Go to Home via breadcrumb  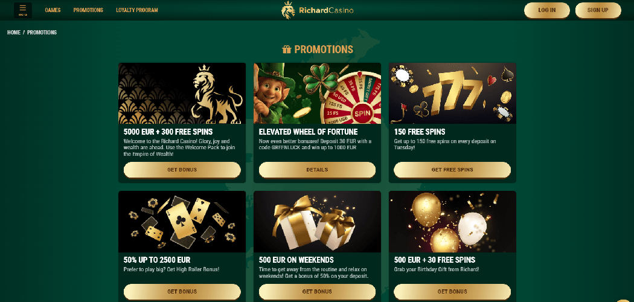pyautogui.click(x=14, y=33)
